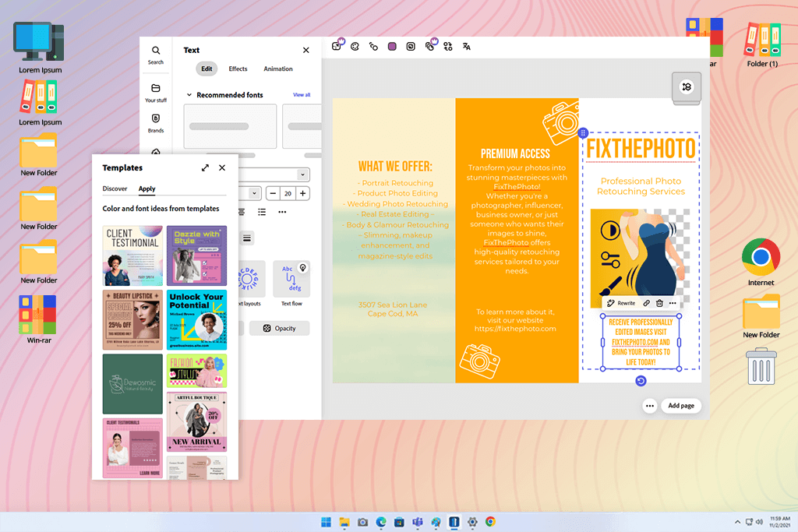The height and width of the screenshot is (532, 798).
Task: Click the animation motion icon in the top toolbar
Action: click(x=373, y=46)
